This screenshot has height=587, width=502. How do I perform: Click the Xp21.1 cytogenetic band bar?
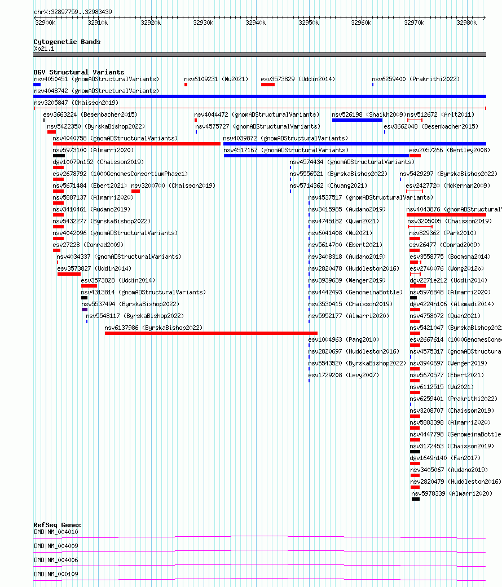tap(260, 55)
